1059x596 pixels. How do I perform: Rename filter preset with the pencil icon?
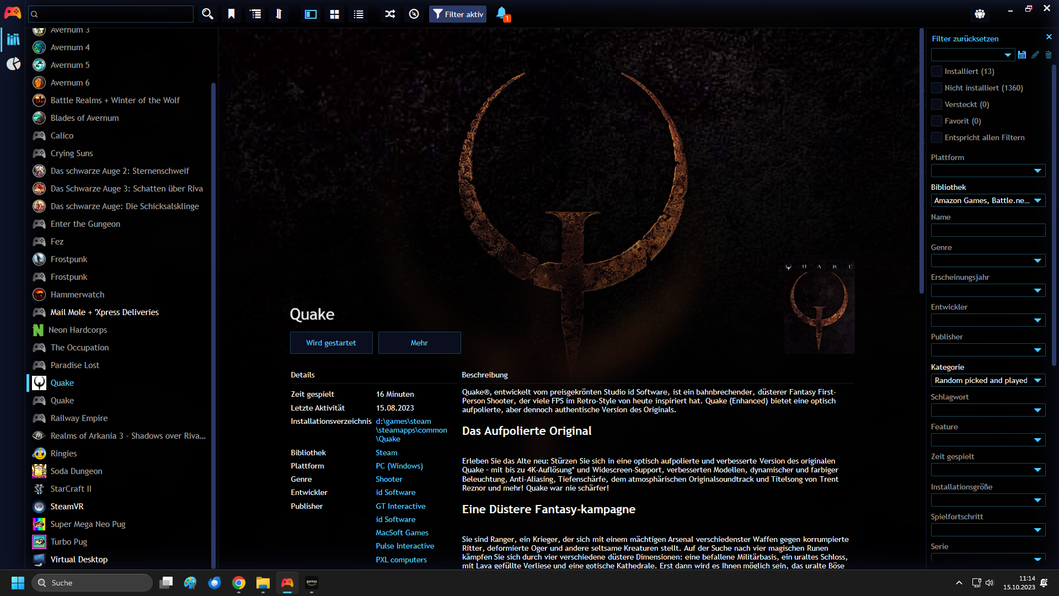click(x=1035, y=55)
